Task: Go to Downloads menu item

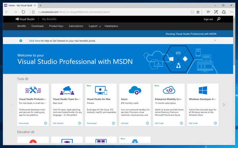Action: [x=38, y=26]
